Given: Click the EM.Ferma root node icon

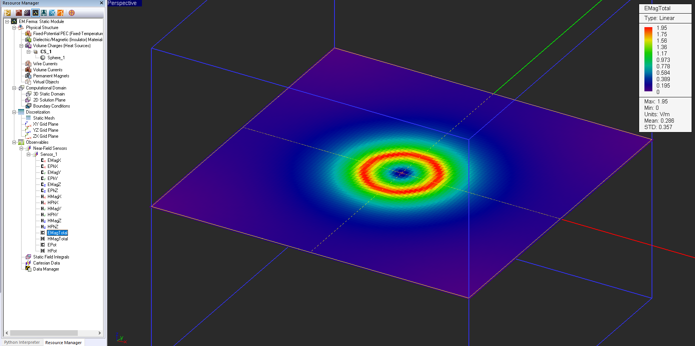Looking at the screenshot, I should point(14,22).
